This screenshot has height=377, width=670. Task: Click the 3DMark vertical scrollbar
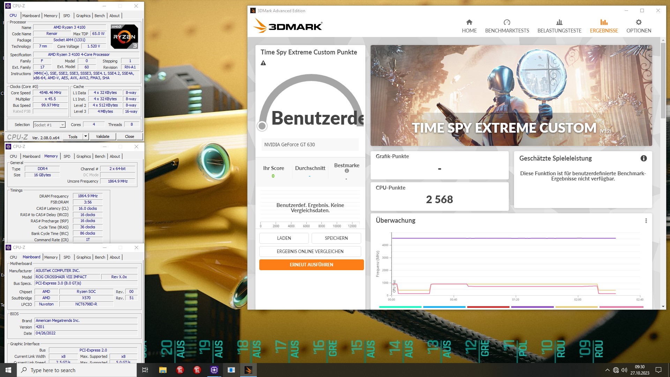pyautogui.click(x=663, y=80)
